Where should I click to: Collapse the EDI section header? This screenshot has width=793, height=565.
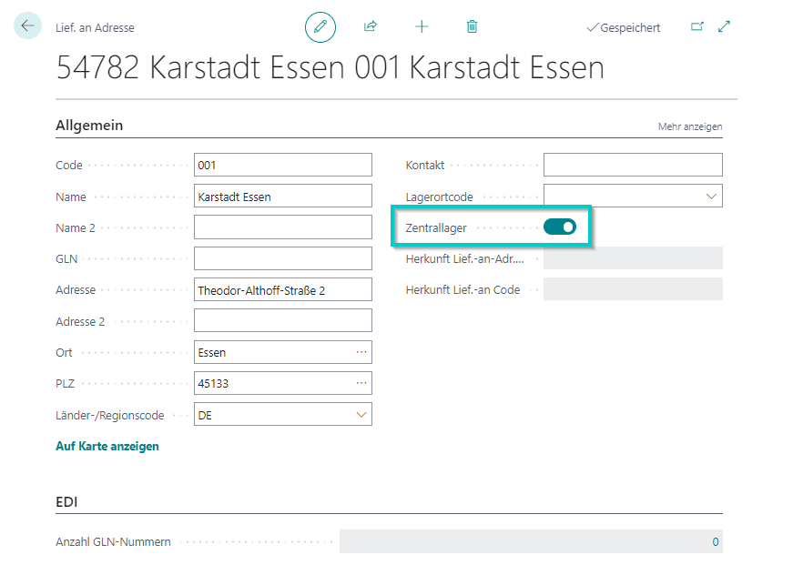pyautogui.click(x=67, y=501)
